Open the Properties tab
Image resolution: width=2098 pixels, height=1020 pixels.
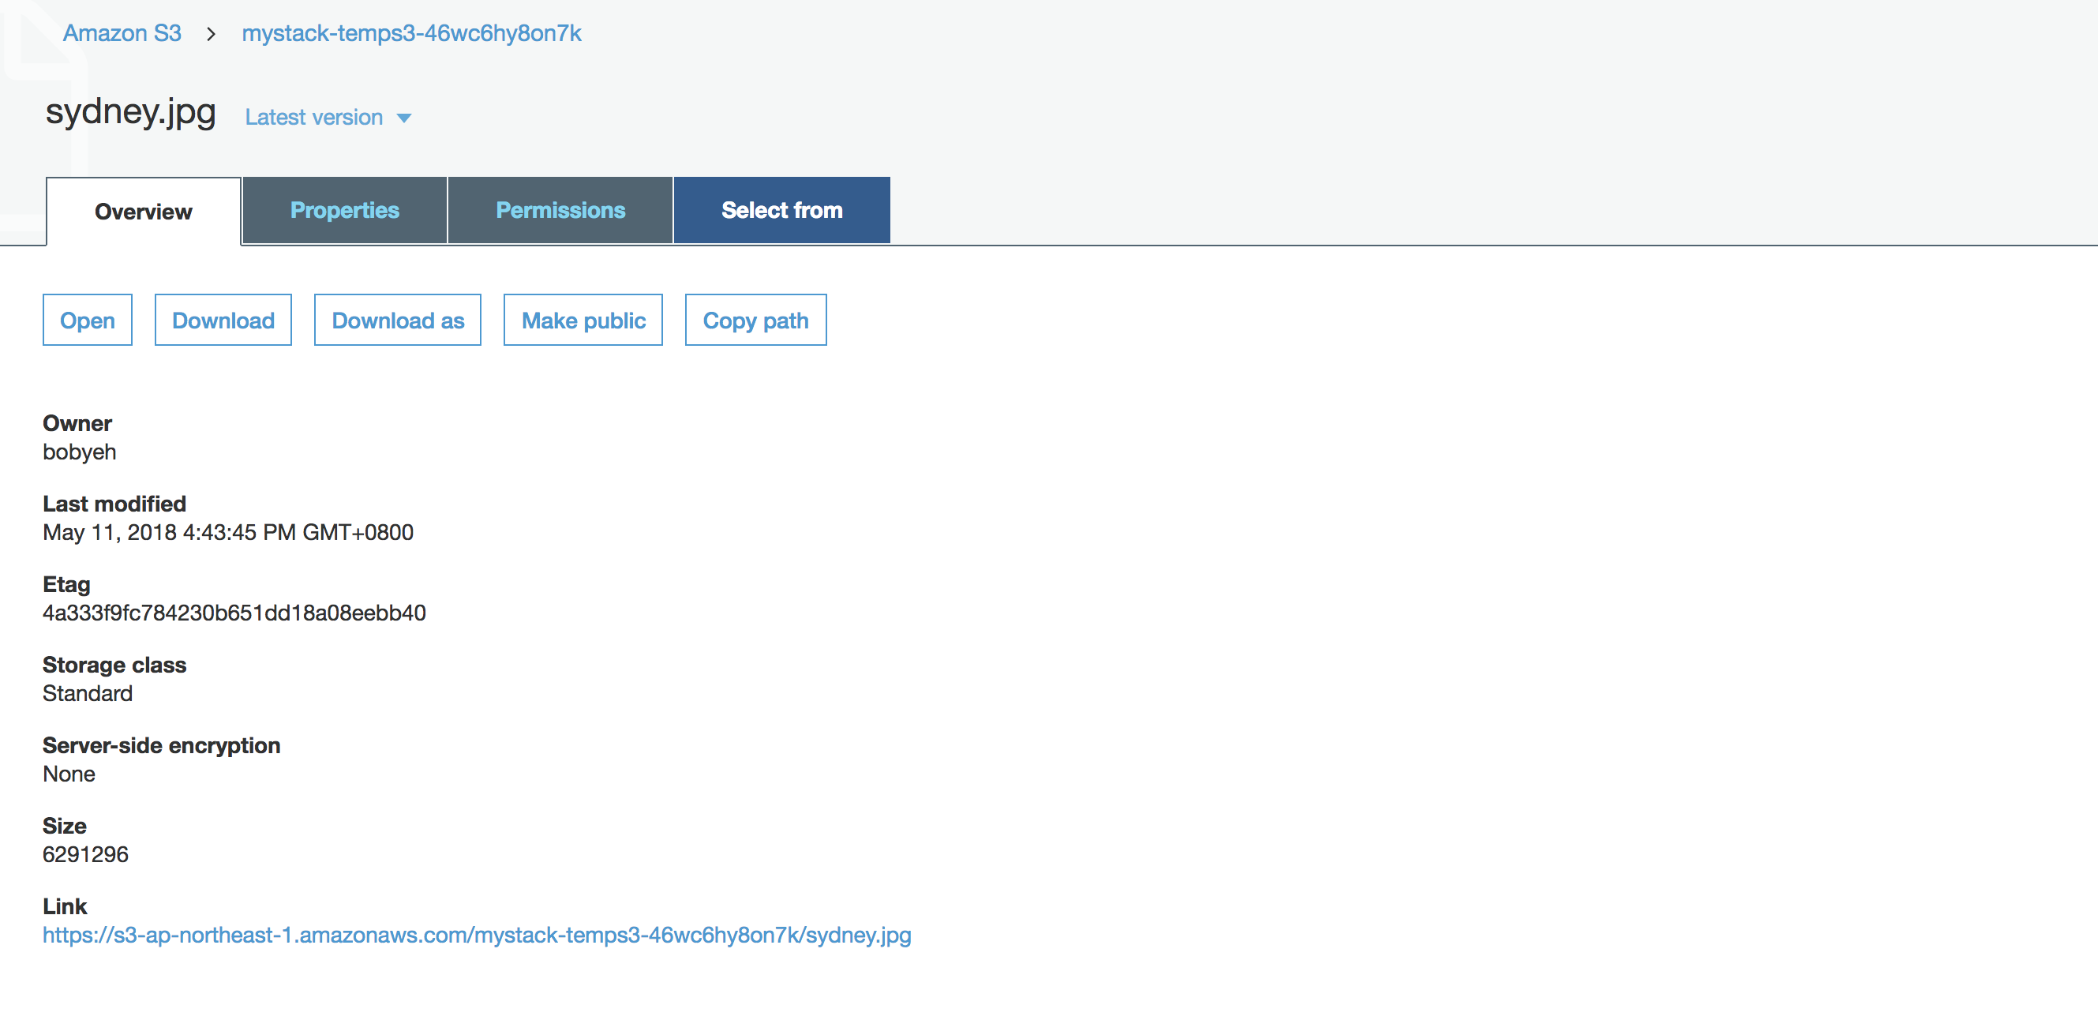pos(344,210)
